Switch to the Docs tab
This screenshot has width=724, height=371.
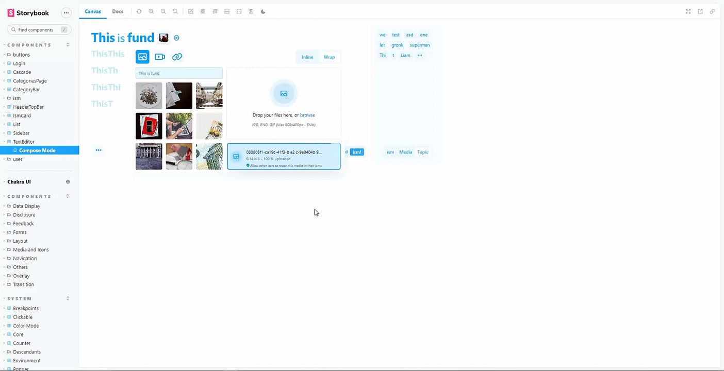coord(118,11)
